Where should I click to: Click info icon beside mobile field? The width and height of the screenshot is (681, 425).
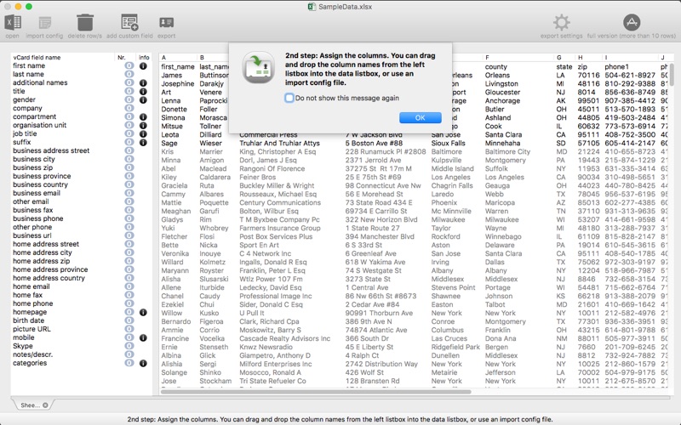pyautogui.click(x=144, y=338)
